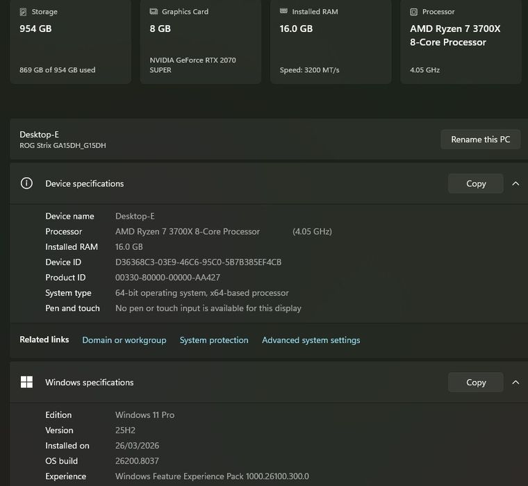528x486 pixels.
Task: Collapse the Device specifications section
Action: [515, 183]
